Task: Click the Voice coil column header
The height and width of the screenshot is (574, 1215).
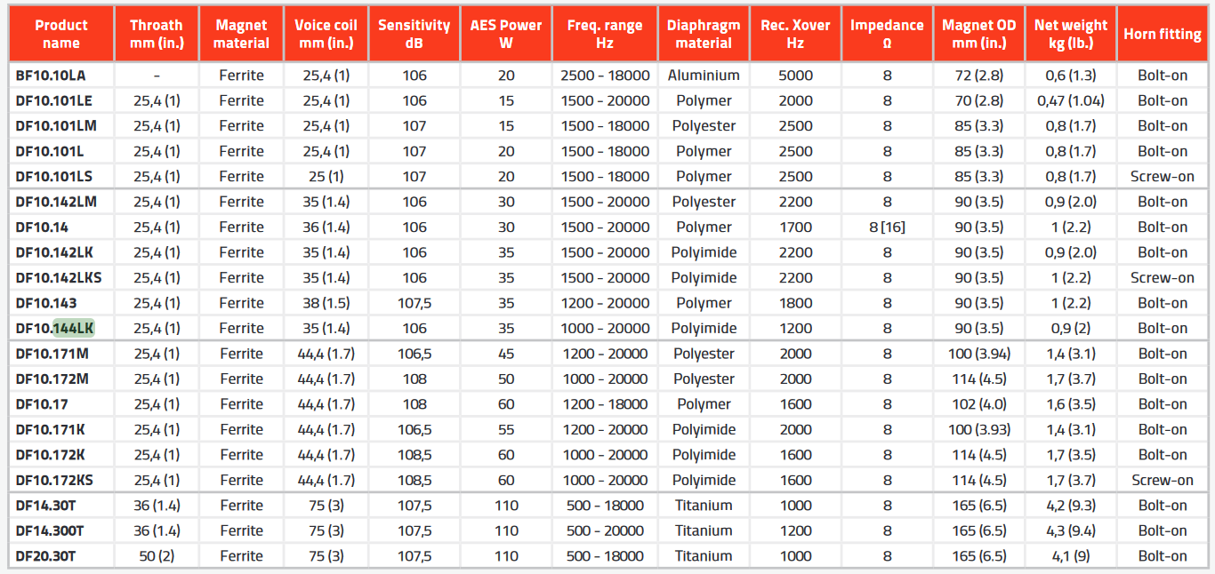Action: coord(326,34)
